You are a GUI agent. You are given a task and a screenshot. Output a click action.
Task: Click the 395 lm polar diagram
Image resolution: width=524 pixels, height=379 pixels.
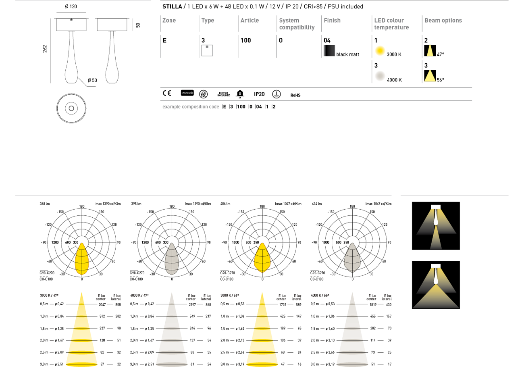point(172,242)
